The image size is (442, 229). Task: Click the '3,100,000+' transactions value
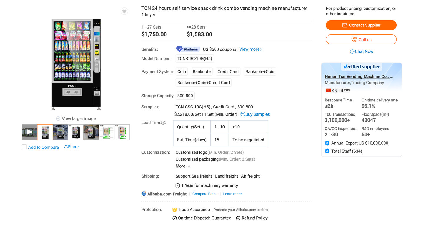pyautogui.click(x=337, y=120)
